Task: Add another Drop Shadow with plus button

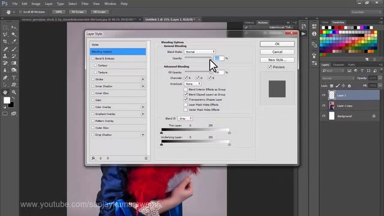Action: (x=143, y=134)
